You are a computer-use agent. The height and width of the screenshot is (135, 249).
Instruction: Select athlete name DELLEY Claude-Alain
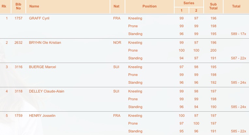(47, 91)
